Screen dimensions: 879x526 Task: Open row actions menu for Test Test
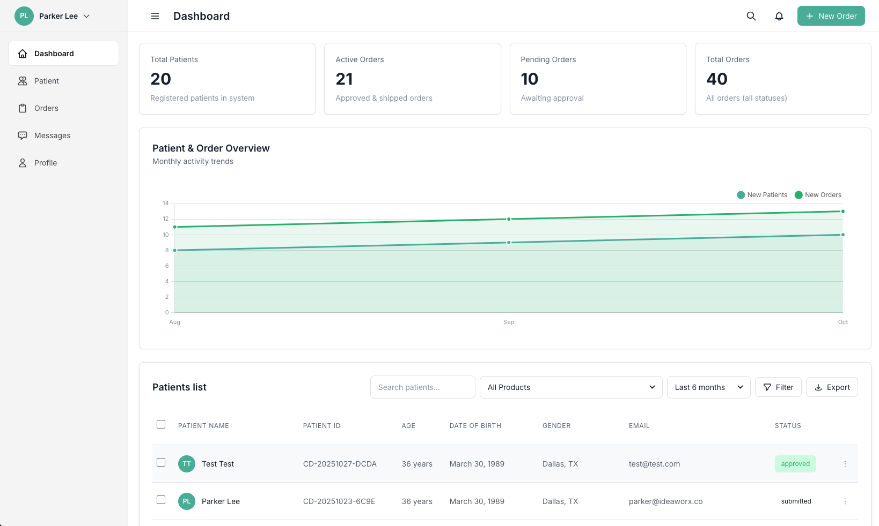pyautogui.click(x=845, y=464)
